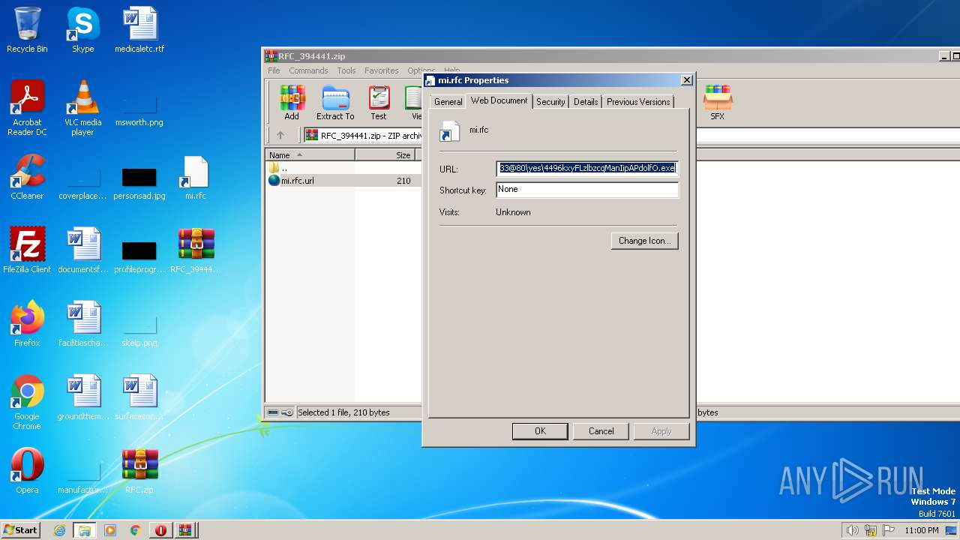The width and height of the screenshot is (960, 540).
Task: Select the msworth.png desktop file
Action: click(x=139, y=108)
